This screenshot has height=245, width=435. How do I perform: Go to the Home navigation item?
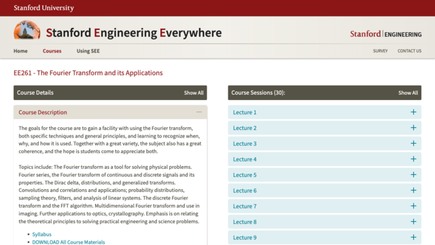click(20, 51)
